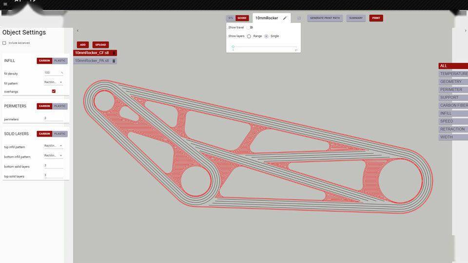
Task: Enable the Include Advanced checkbox
Action: point(4,43)
